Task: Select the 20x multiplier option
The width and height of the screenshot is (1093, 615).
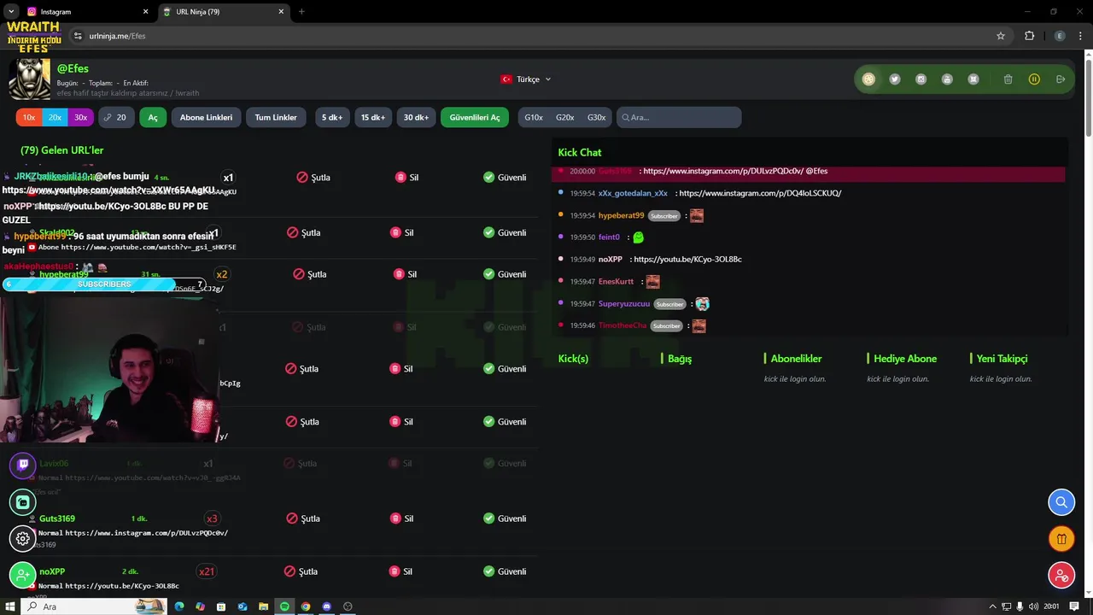Action: click(55, 117)
